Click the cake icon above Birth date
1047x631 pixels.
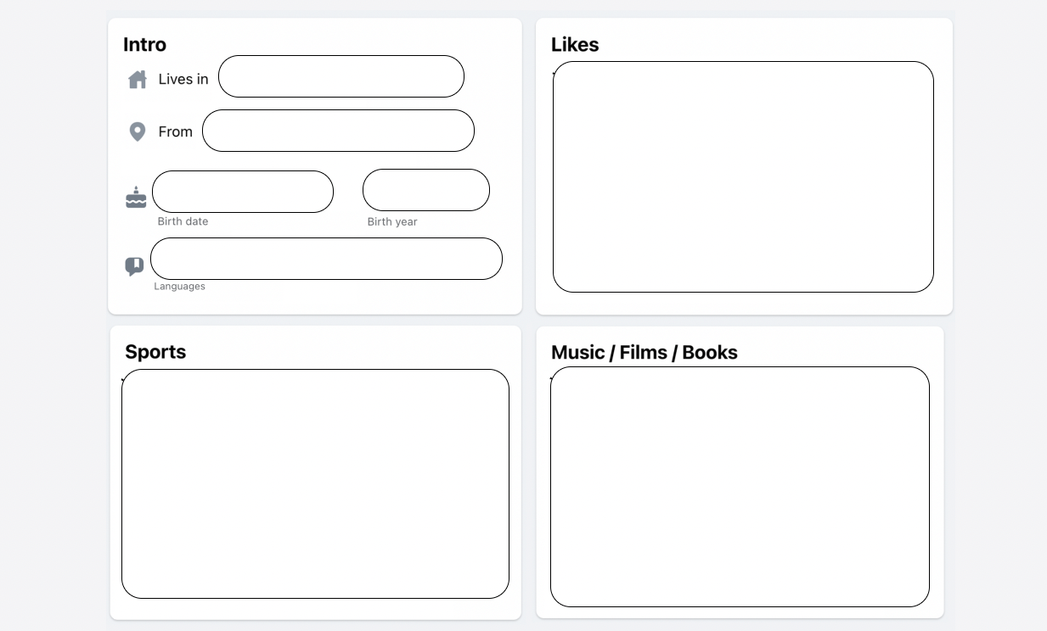[x=135, y=197]
